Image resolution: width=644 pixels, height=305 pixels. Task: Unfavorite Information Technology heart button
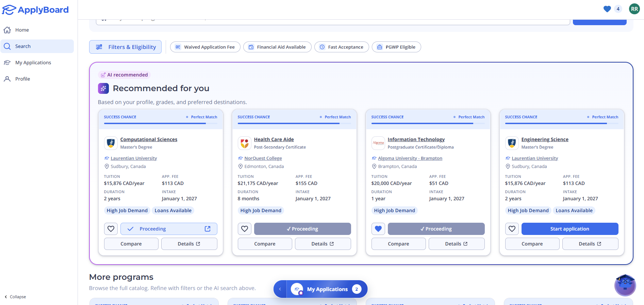[378, 229]
